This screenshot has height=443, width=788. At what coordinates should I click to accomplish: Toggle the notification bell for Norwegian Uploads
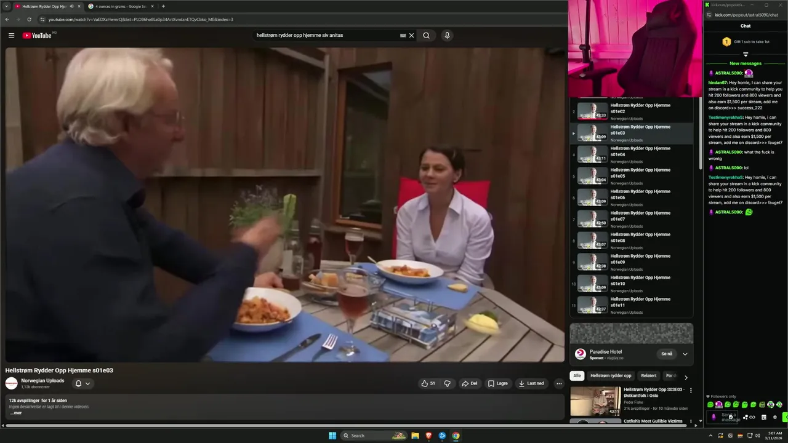tap(78, 383)
